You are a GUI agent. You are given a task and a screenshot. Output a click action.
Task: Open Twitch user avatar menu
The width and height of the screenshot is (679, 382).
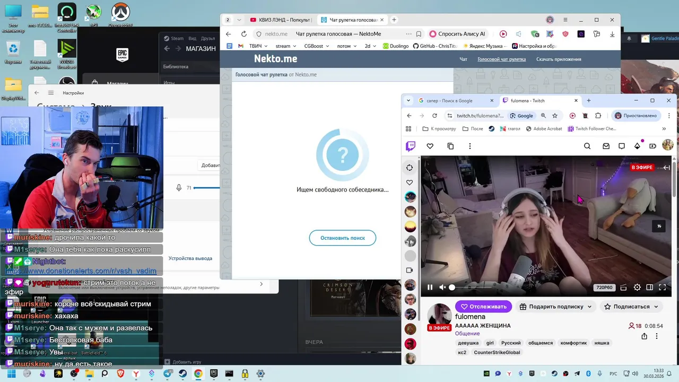[x=668, y=145]
